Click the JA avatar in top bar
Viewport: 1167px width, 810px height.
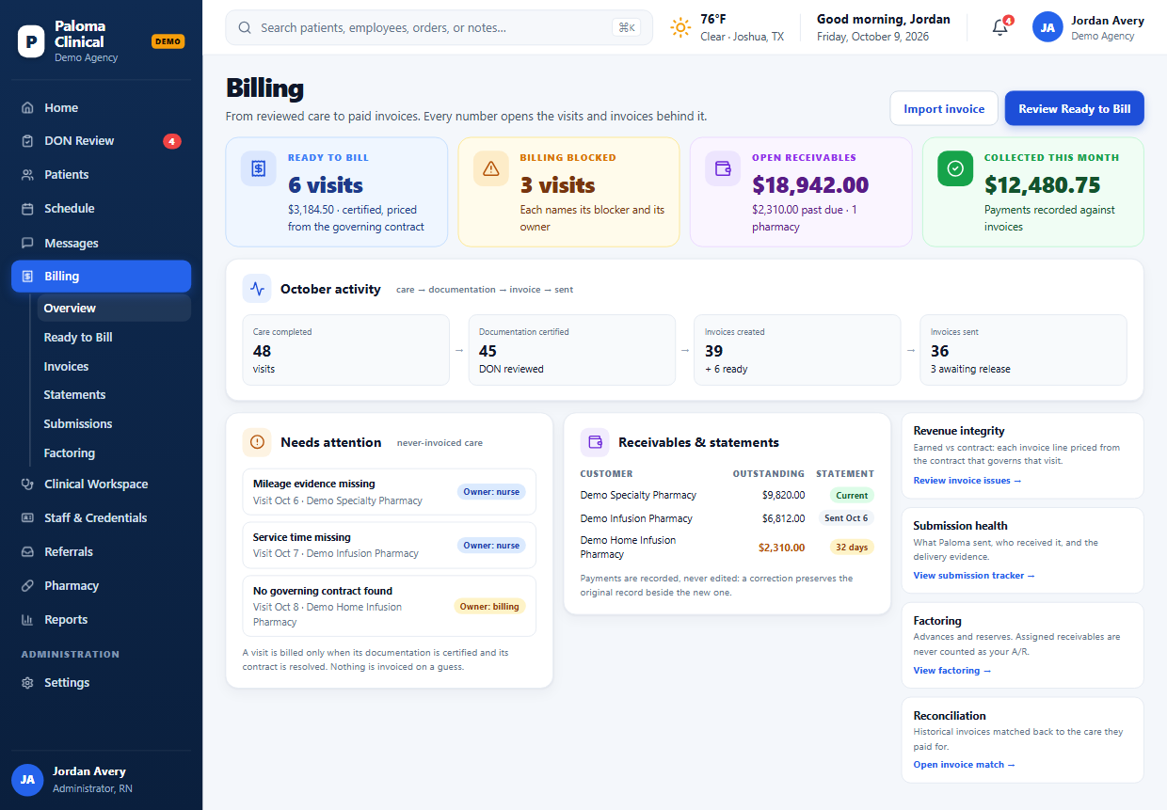coord(1047,27)
